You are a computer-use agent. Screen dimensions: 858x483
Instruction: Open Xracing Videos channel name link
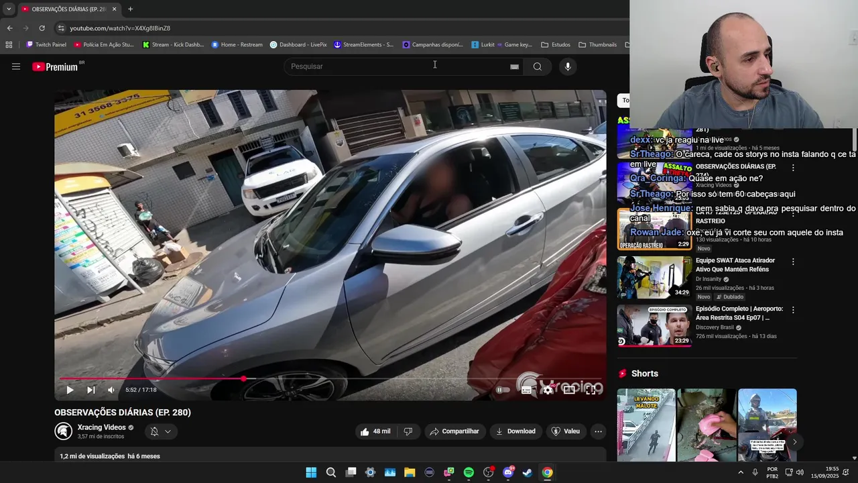pyautogui.click(x=101, y=427)
